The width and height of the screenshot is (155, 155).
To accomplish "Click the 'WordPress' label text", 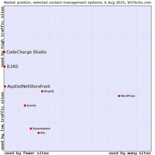I will 128,96.
